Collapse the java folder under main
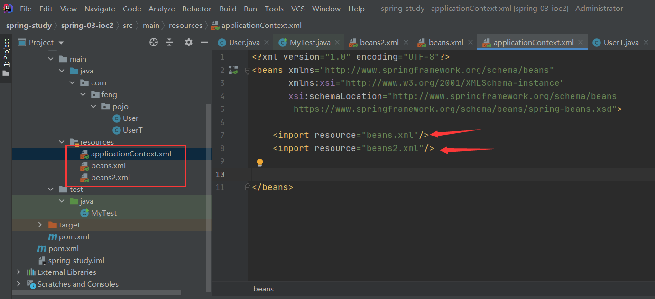The width and height of the screenshot is (655, 299). (x=62, y=71)
